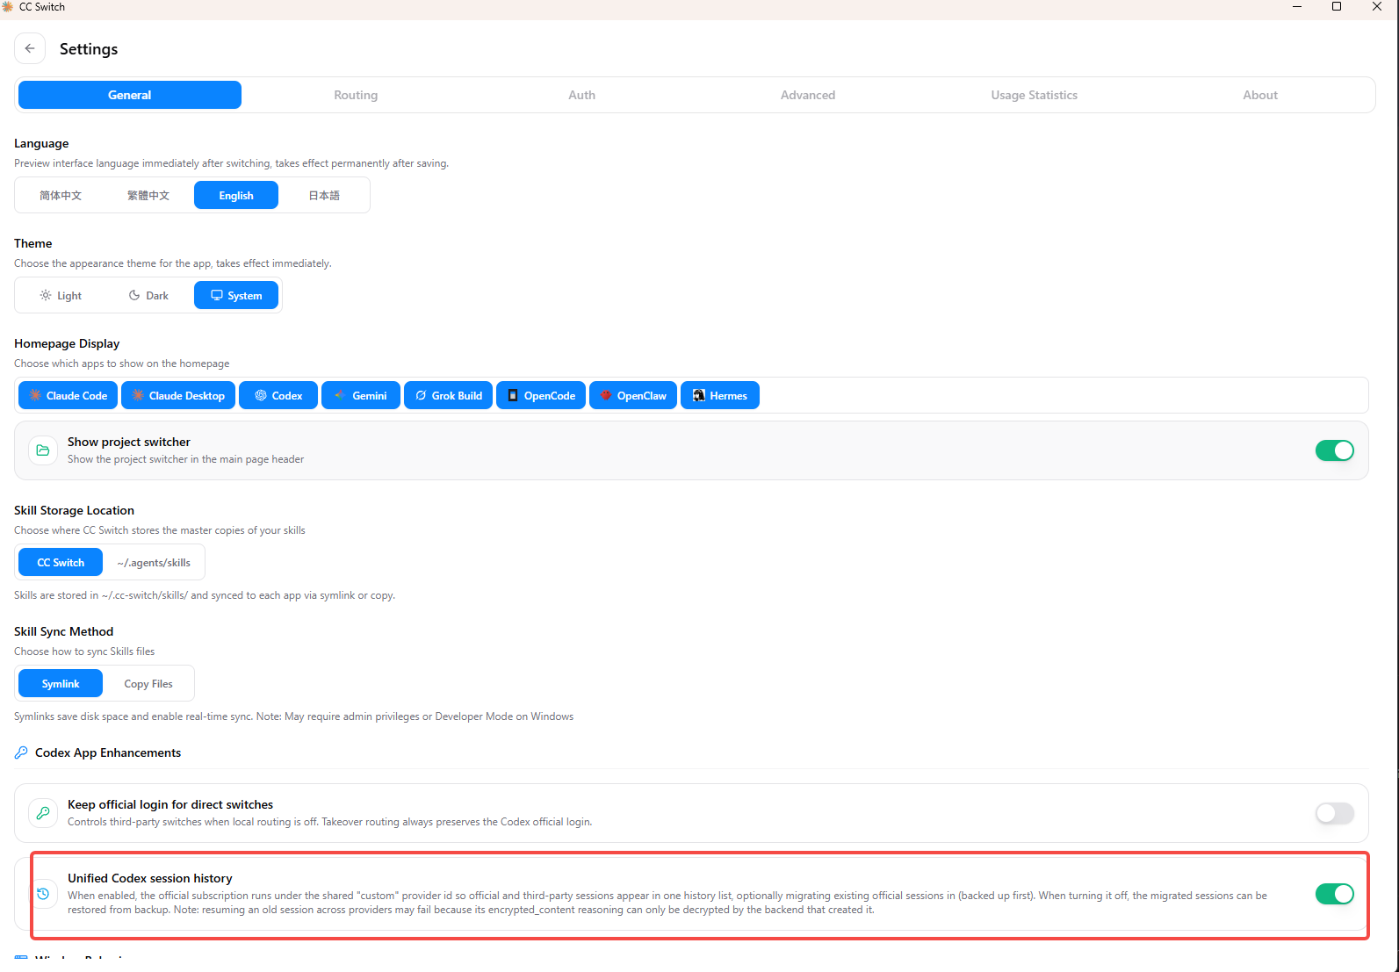This screenshot has width=1399, height=972.
Task: Choose ~/.agents/skills as skill storage location
Action: tap(154, 562)
